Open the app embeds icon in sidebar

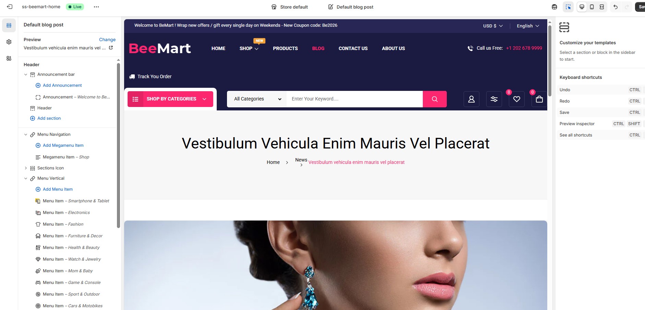click(9, 58)
